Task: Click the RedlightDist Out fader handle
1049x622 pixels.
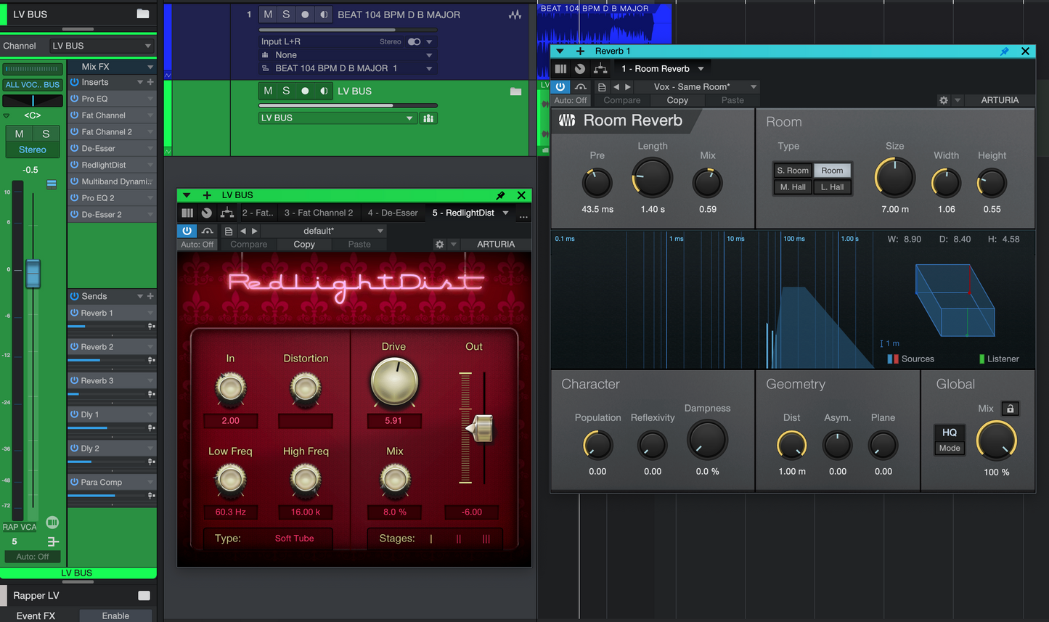Action: coord(480,428)
